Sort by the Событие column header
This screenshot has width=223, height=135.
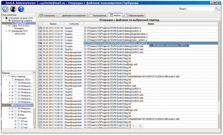(x=74, y=24)
